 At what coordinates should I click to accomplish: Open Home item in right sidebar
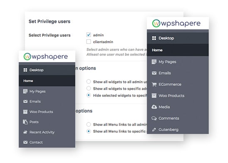[x=178, y=50]
